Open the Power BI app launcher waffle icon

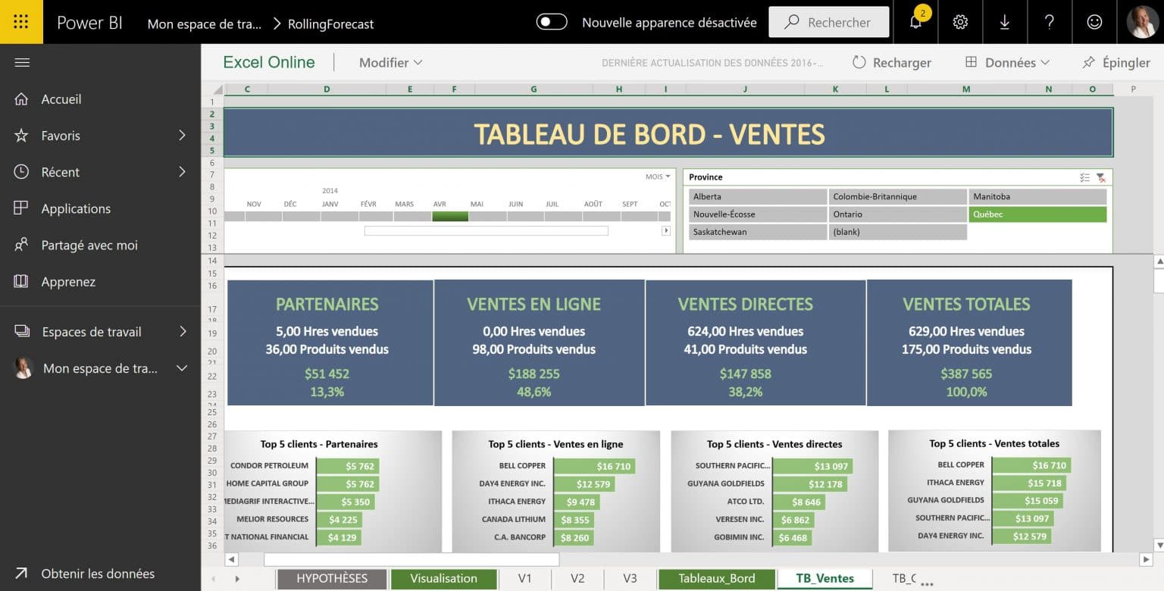pyautogui.click(x=20, y=21)
